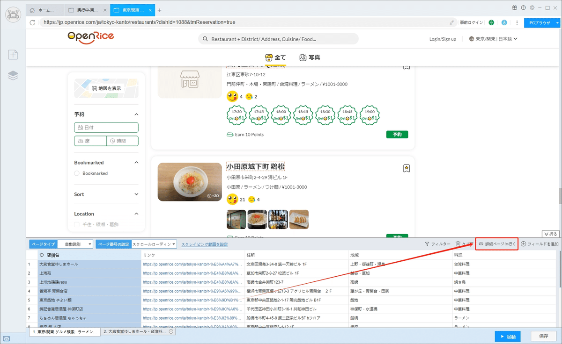Select the 写真 tab

point(310,57)
